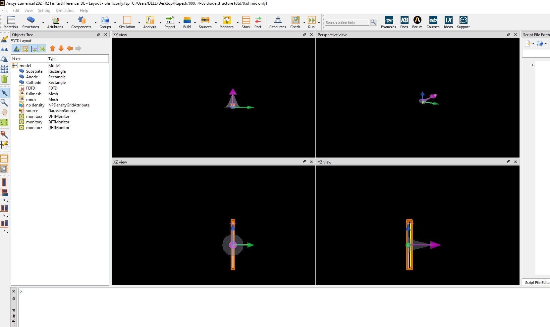
Task: Open Components dropdown arrow
Action: click(x=95, y=23)
